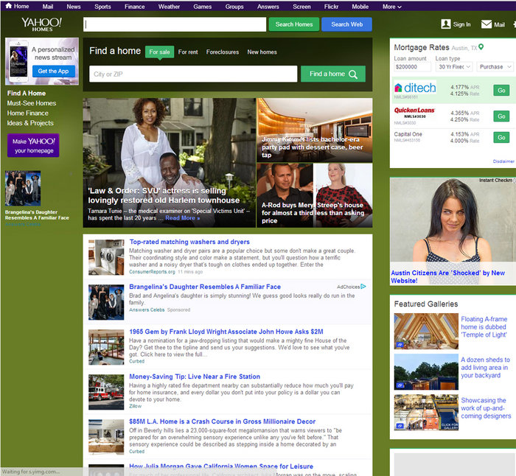This screenshot has height=476, width=516.
Task: Open Groups in top navigation bar
Action: point(234,7)
